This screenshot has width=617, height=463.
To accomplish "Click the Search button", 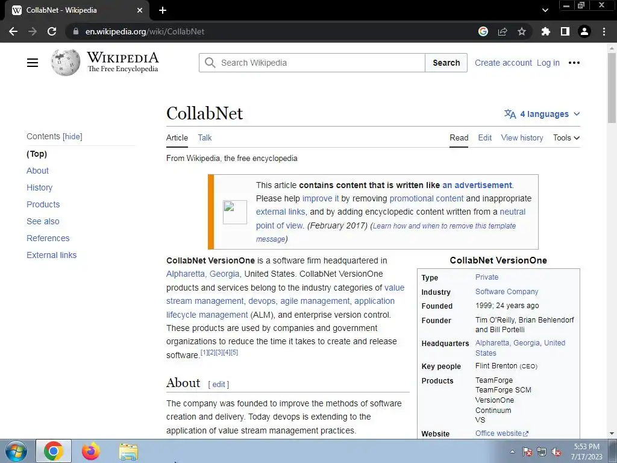I will click(x=446, y=63).
